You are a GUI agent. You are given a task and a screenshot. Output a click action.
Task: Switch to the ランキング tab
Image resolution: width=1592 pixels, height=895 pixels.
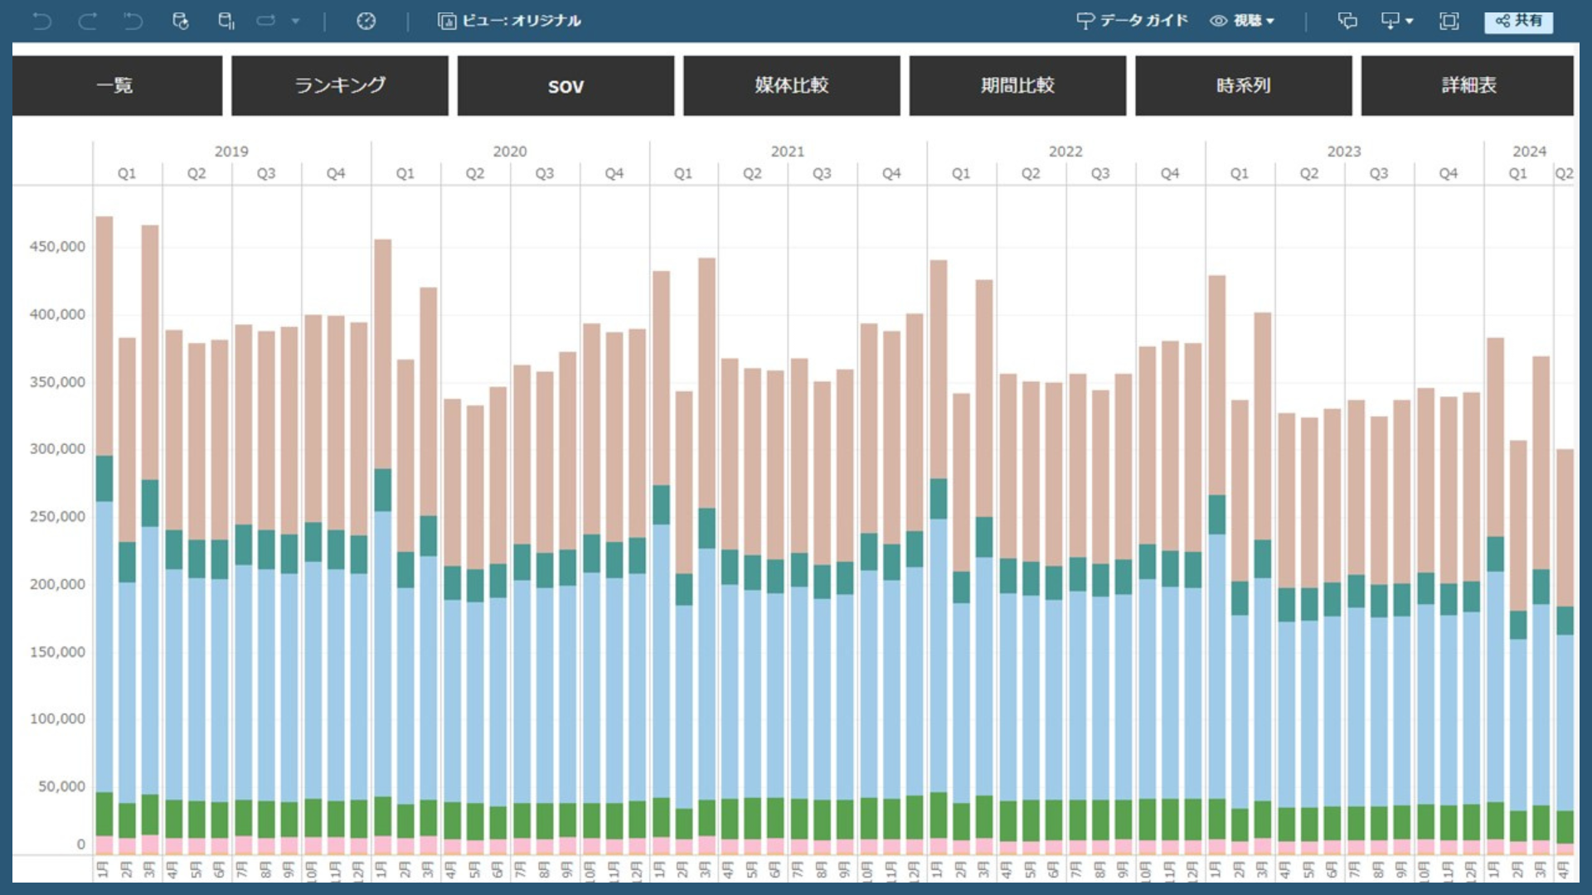pos(340,85)
